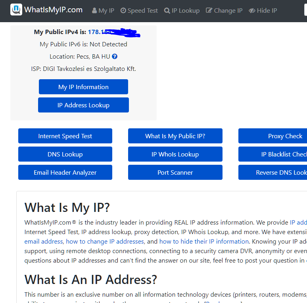
Task: Click the IP Address Lookup button
Action: point(83,105)
